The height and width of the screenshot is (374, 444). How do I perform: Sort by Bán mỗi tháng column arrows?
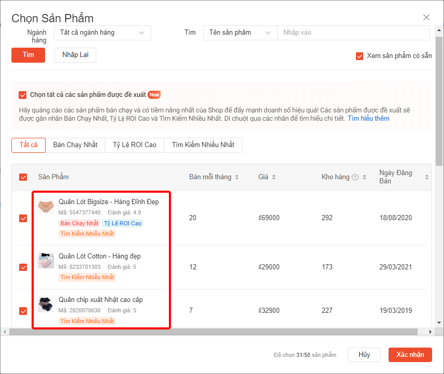tap(237, 177)
